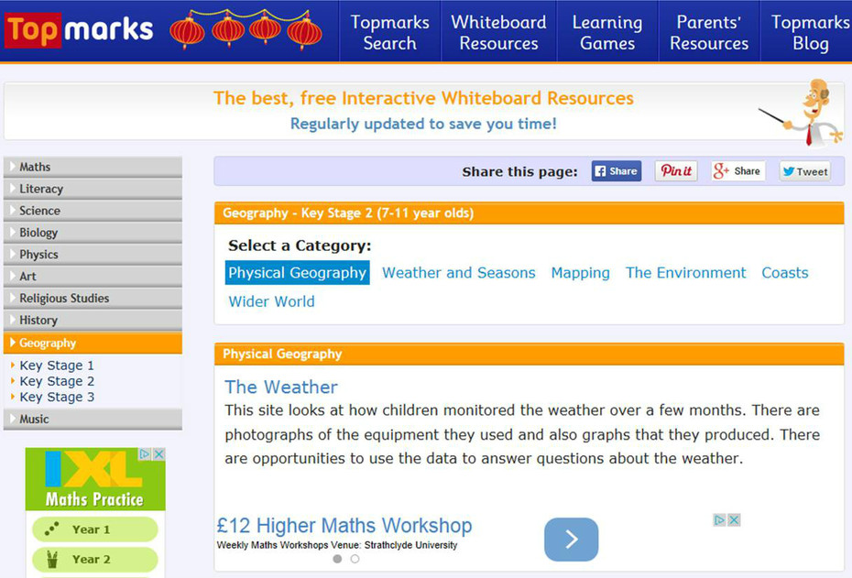The height and width of the screenshot is (578, 852).
Task: Select the first ad carousel dot
Action: [337, 559]
